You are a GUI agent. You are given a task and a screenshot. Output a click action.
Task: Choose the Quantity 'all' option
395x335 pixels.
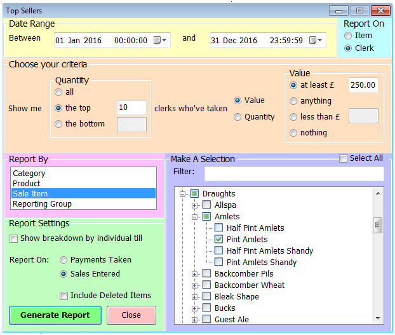[x=58, y=92]
